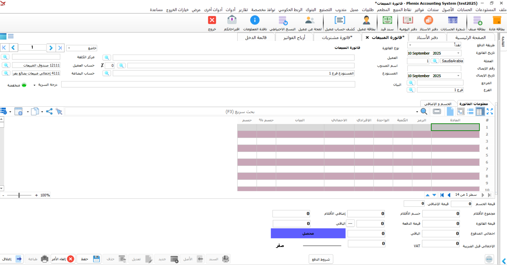Image resolution: width=507 pixels, height=265 pixels.
Task: Click the بحث سريع quick search field
Action: 239,112
